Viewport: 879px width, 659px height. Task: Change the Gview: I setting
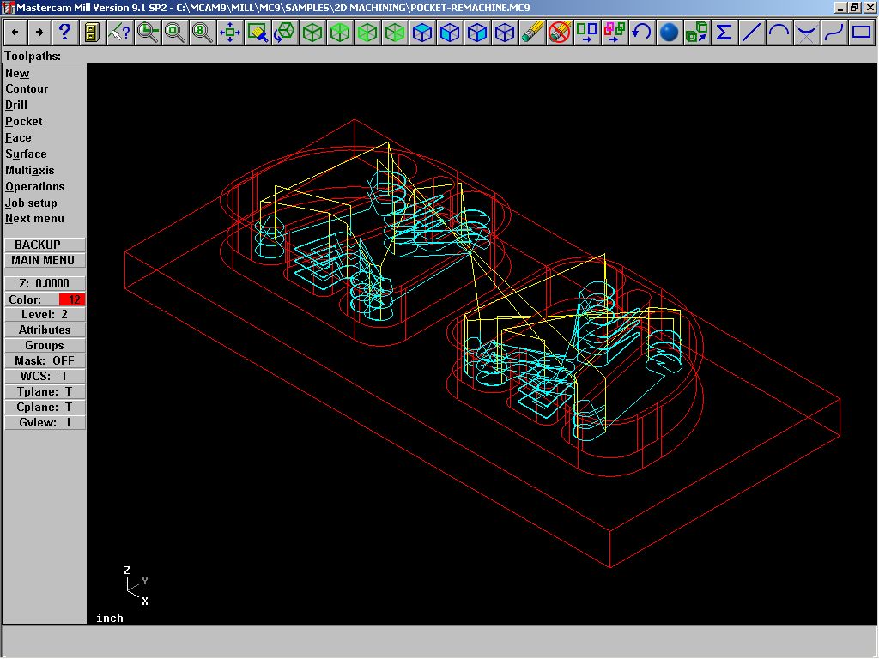pos(45,422)
